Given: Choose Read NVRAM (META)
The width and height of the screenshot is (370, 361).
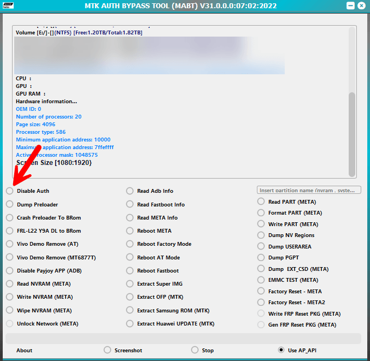Looking at the screenshot, I should pyautogui.click(x=10, y=283).
